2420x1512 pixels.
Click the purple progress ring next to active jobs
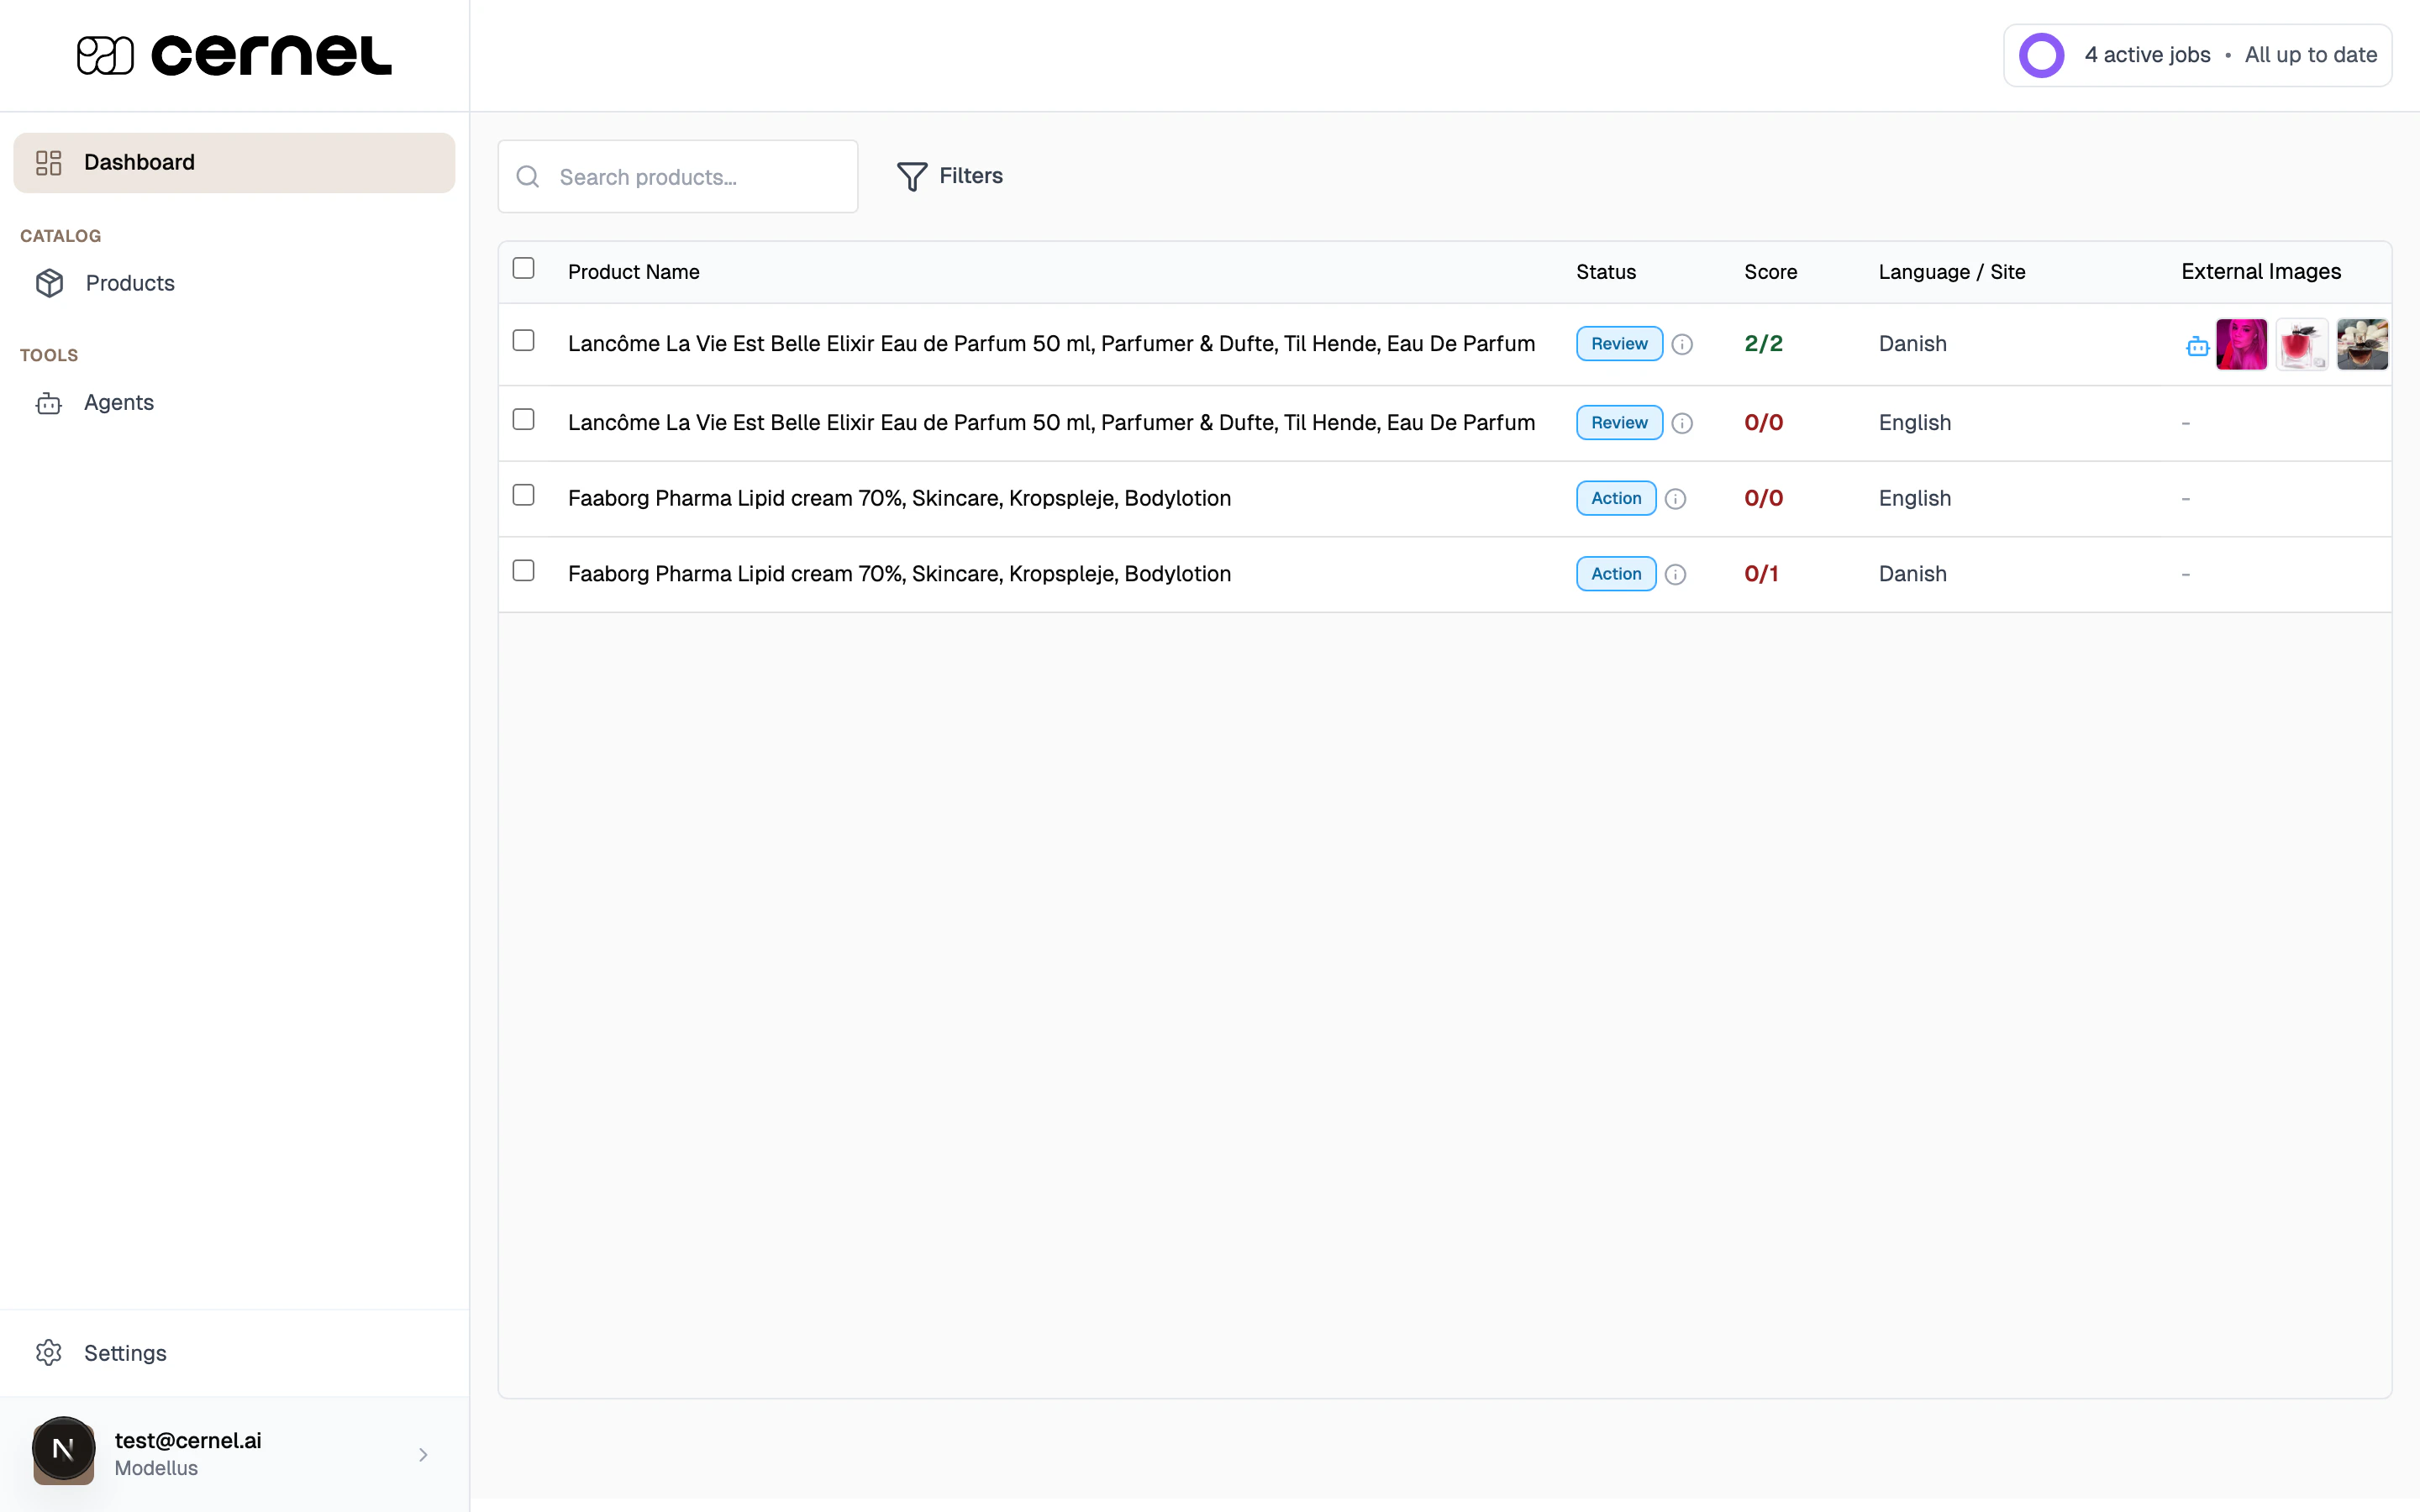(2041, 55)
